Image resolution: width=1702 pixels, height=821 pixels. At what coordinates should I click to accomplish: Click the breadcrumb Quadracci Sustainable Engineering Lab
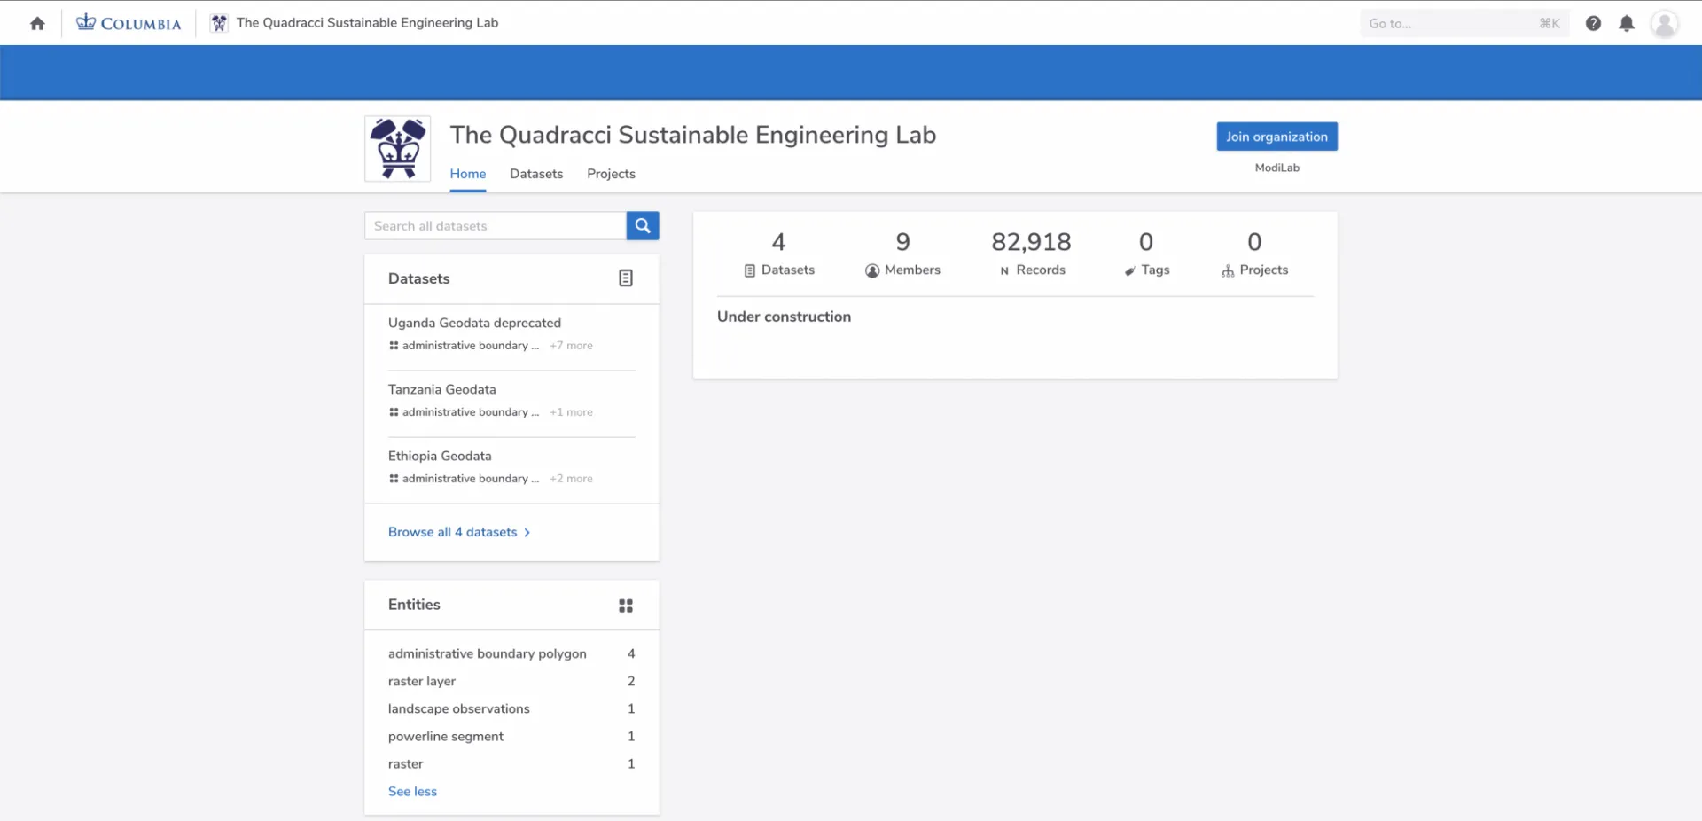[367, 23]
